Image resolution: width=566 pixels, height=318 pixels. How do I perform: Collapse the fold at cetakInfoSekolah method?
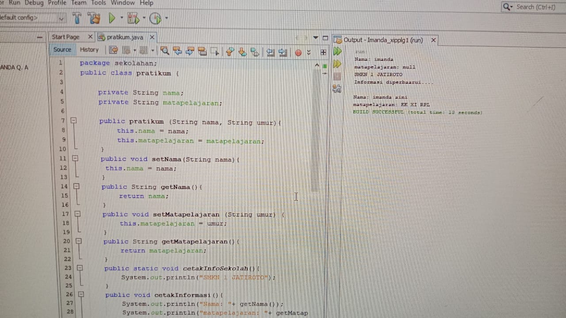pyautogui.click(x=80, y=268)
